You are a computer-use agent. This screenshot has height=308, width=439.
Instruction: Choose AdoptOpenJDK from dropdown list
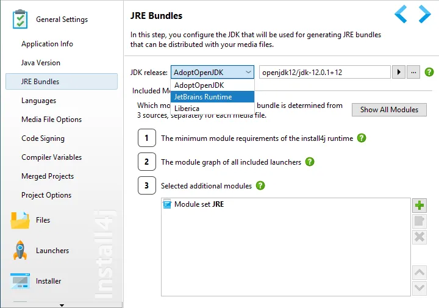(212, 85)
